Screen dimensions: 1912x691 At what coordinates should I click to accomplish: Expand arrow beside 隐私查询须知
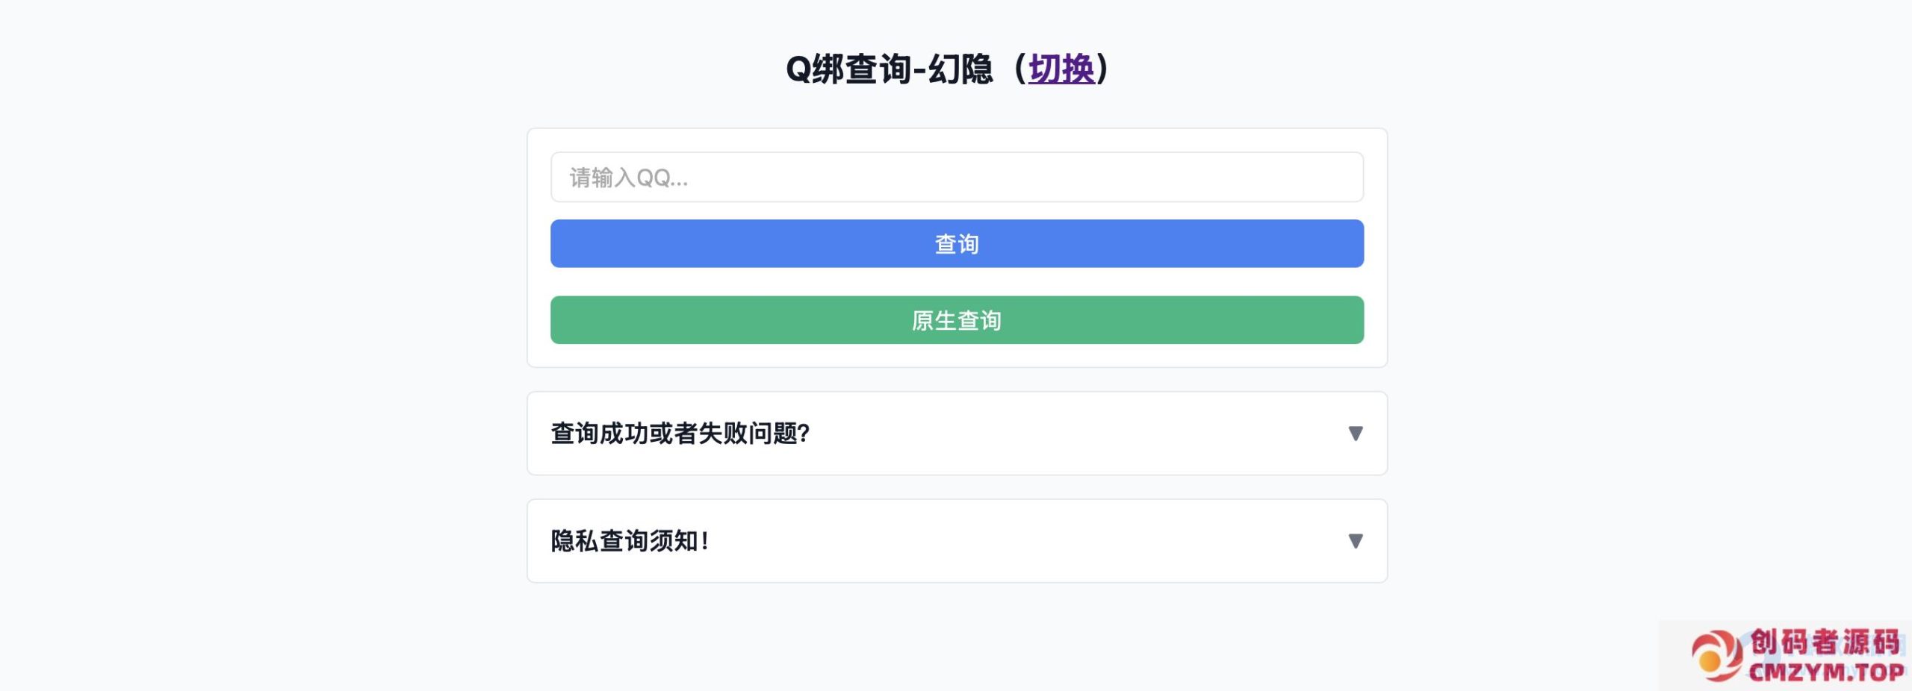coord(1355,541)
